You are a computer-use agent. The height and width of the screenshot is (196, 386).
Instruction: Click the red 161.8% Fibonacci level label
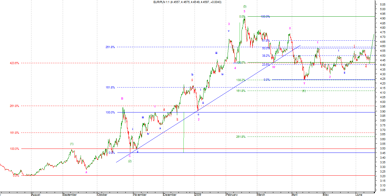coord(14,133)
